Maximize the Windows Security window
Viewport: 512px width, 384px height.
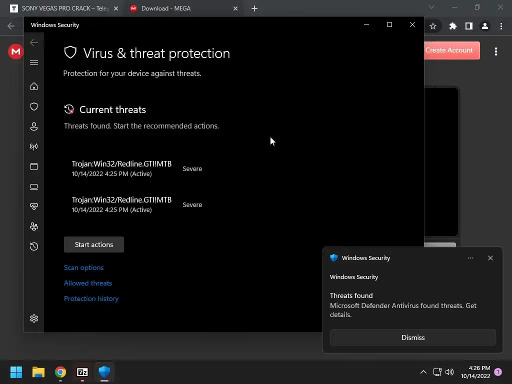pyautogui.click(x=389, y=25)
